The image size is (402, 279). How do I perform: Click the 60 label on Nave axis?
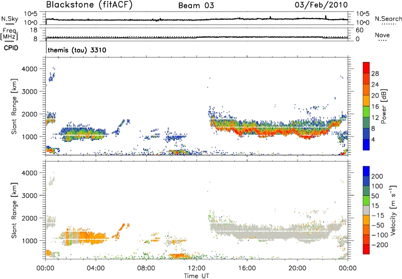[359, 30]
